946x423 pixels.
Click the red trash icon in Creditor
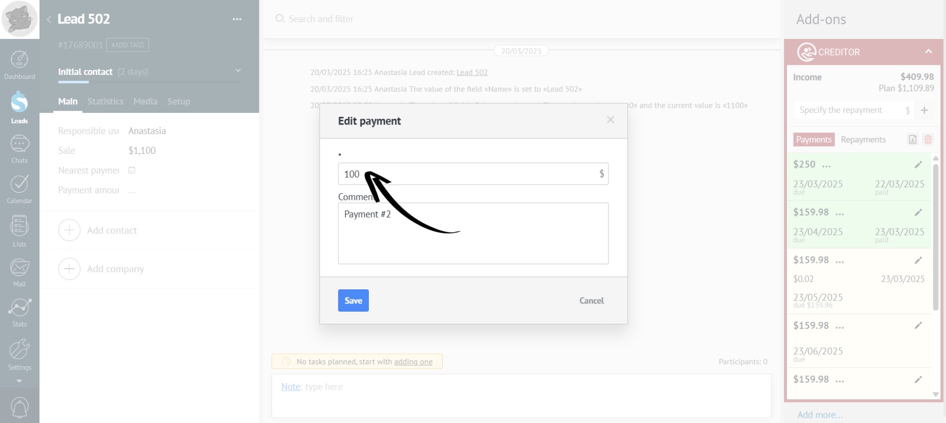(928, 140)
